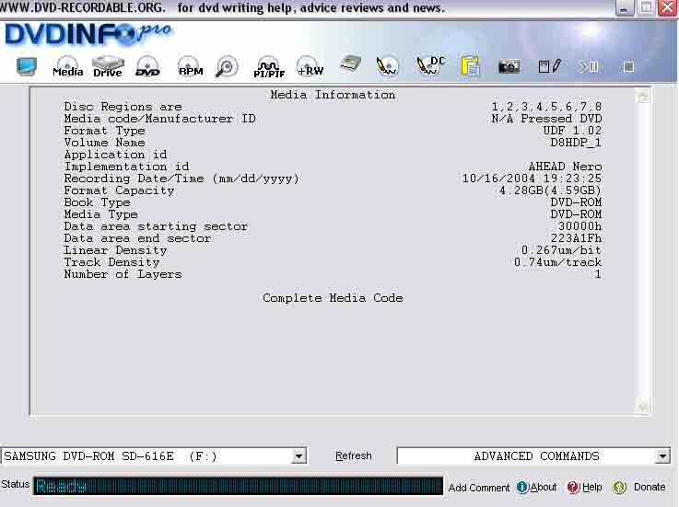Start the PI/PIF error scan tool
Screen dimensions: 679x507
[269, 67]
